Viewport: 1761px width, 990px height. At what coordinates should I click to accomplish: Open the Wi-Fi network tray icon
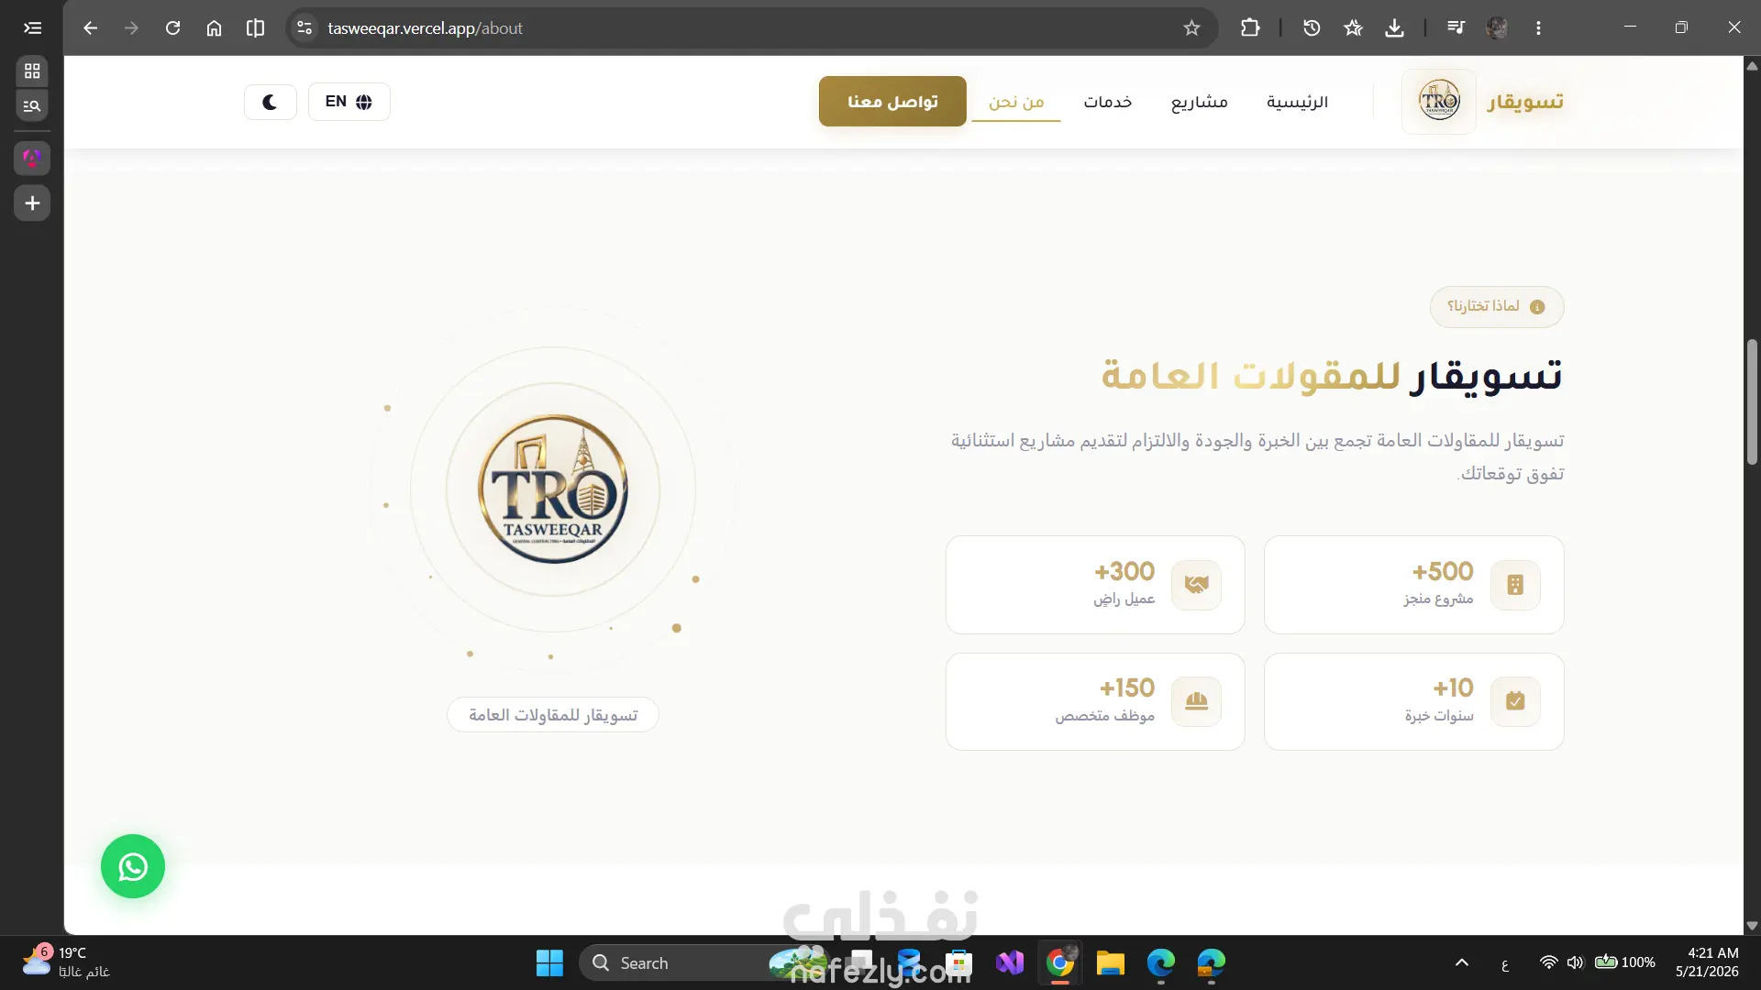tap(1548, 962)
